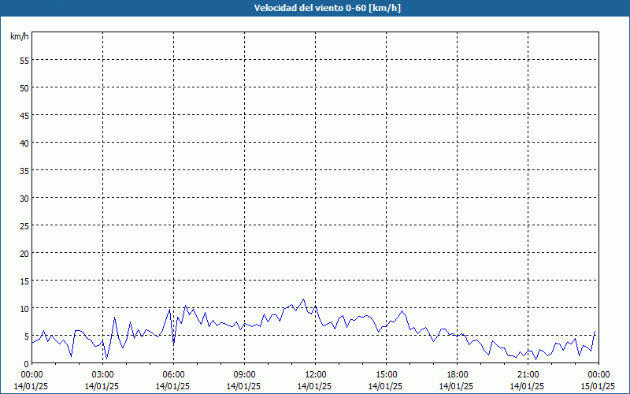Click the '03:00' time axis label
The image size is (630, 394).
point(103,375)
